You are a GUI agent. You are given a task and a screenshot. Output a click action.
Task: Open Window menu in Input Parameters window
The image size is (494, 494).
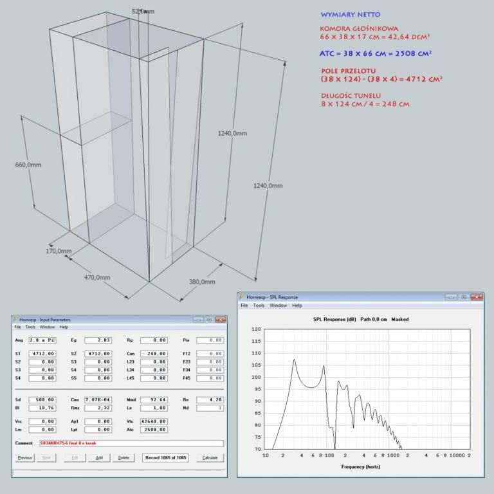[47, 327]
